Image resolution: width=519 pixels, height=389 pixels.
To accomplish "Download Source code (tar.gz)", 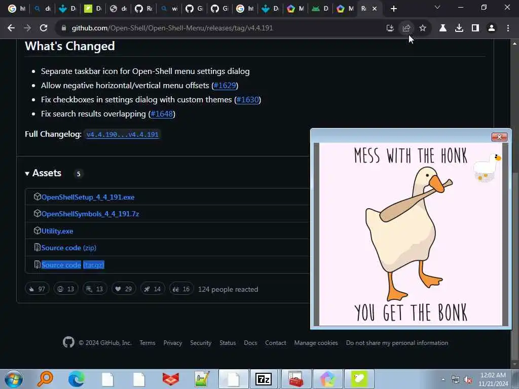I will pyautogui.click(x=73, y=265).
